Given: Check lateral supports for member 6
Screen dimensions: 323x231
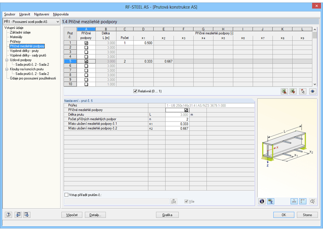Looking at the screenshot, I should point(86,66).
